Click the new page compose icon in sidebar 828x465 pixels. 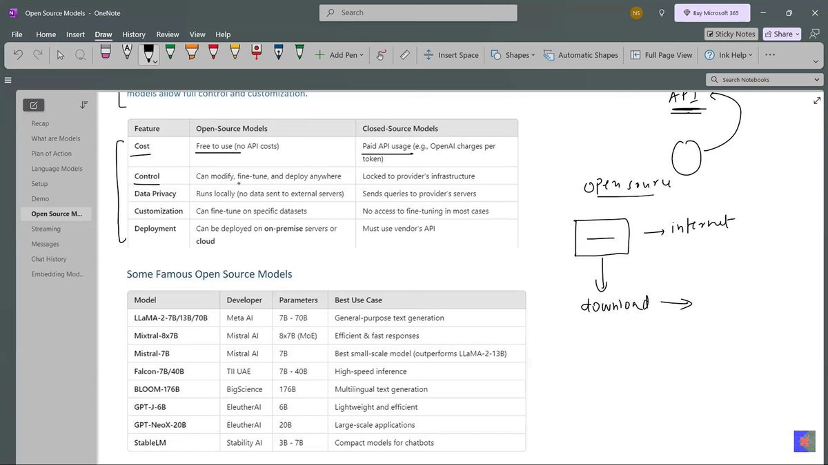33,105
